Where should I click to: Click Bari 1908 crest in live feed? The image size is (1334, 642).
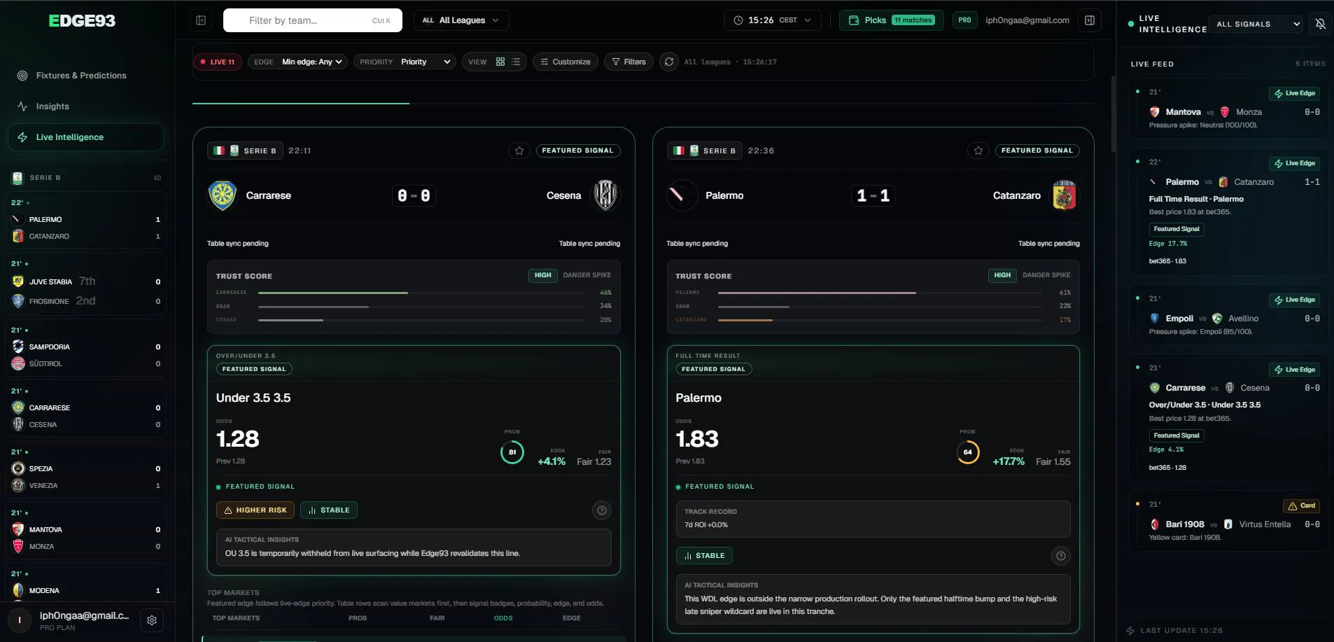coord(1155,524)
